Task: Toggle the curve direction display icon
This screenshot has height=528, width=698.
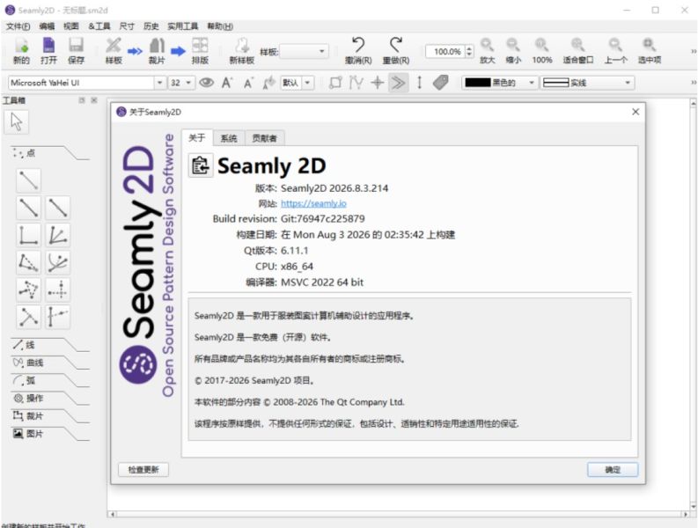Action: 356,83
